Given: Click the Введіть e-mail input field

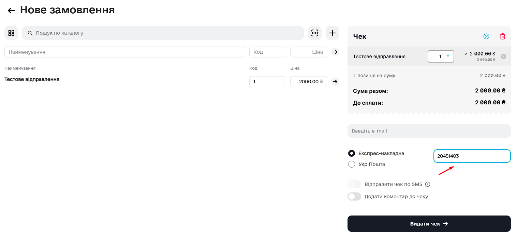Looking at the screenshot, I should (429, 131).
